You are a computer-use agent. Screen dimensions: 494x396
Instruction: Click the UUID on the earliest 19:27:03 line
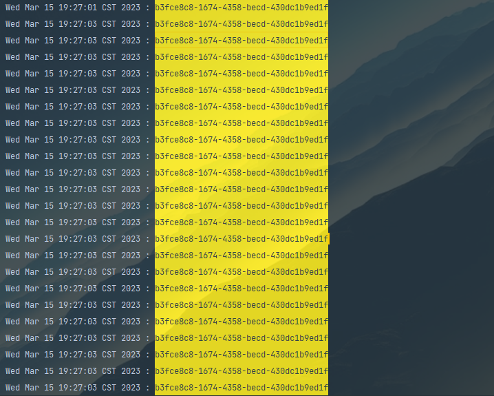[x=241, y=24]
